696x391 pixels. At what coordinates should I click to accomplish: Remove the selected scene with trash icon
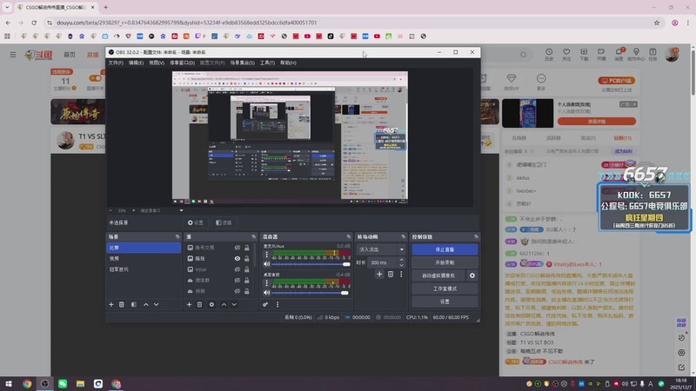(x=122, y=305)
